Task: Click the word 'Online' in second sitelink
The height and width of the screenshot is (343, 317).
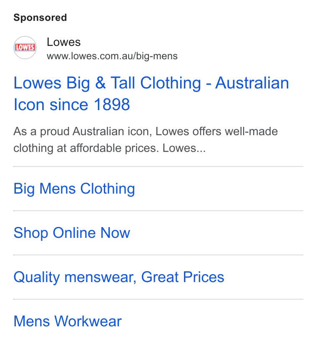Action: (74, 233)
